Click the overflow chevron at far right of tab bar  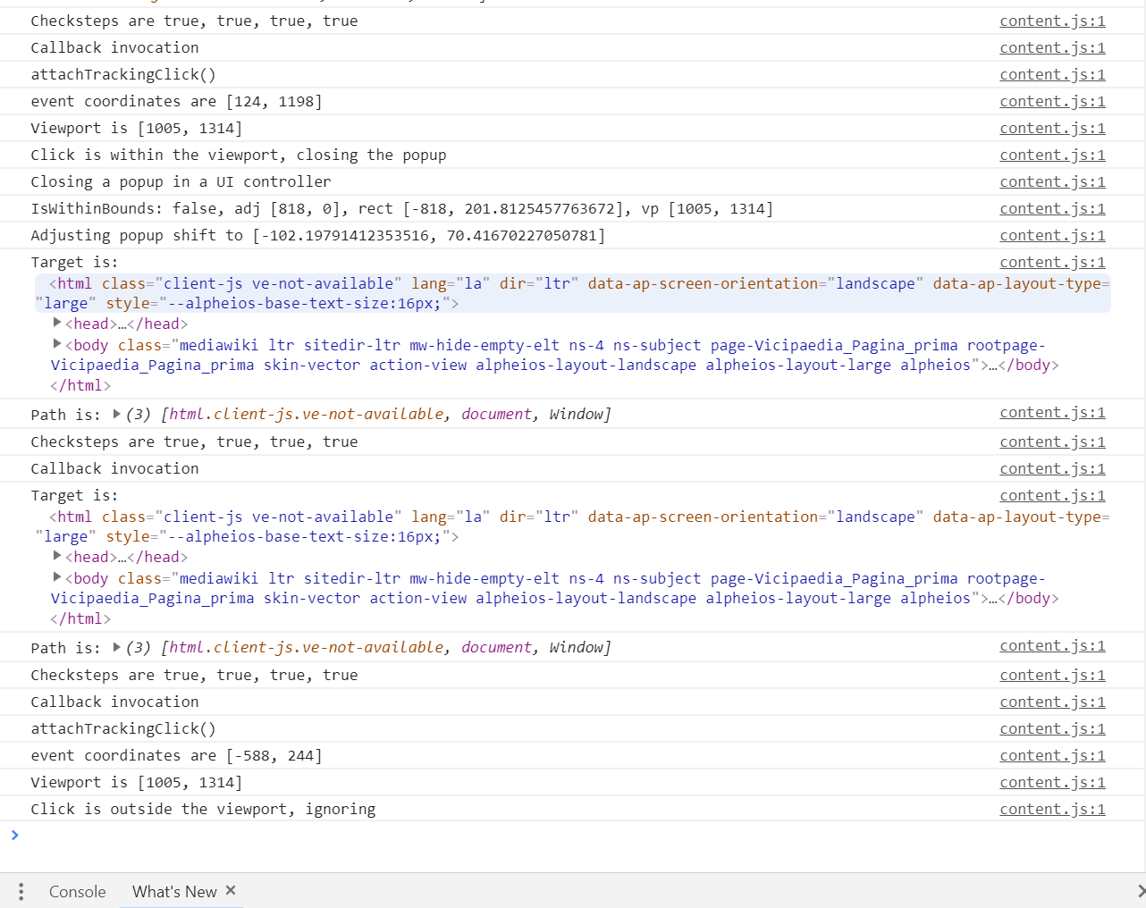coord(1139,891)
